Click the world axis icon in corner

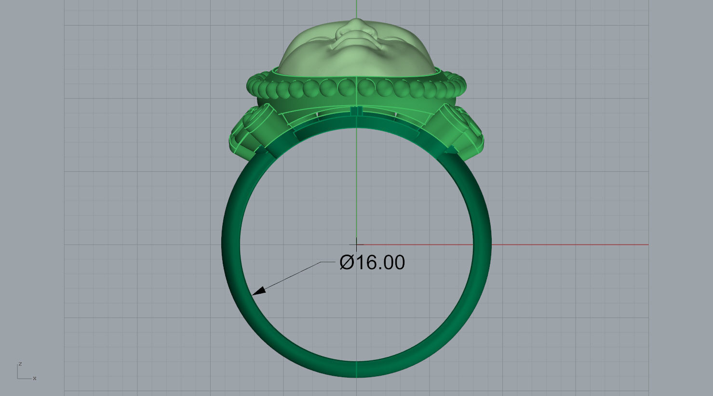(x=26, y=371)
